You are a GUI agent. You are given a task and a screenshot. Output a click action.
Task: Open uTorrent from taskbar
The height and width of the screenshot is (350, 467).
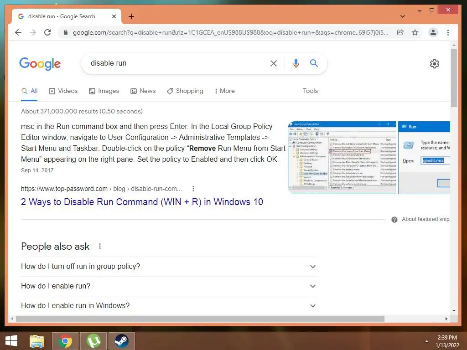click(93, 341)
